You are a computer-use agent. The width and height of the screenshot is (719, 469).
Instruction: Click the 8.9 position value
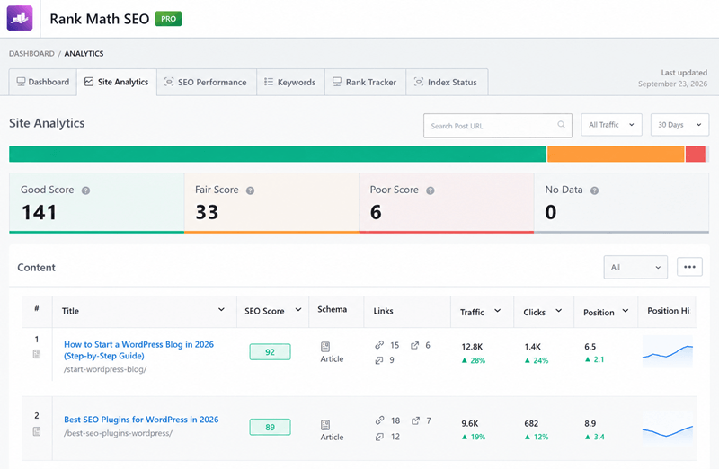point(590,423)
